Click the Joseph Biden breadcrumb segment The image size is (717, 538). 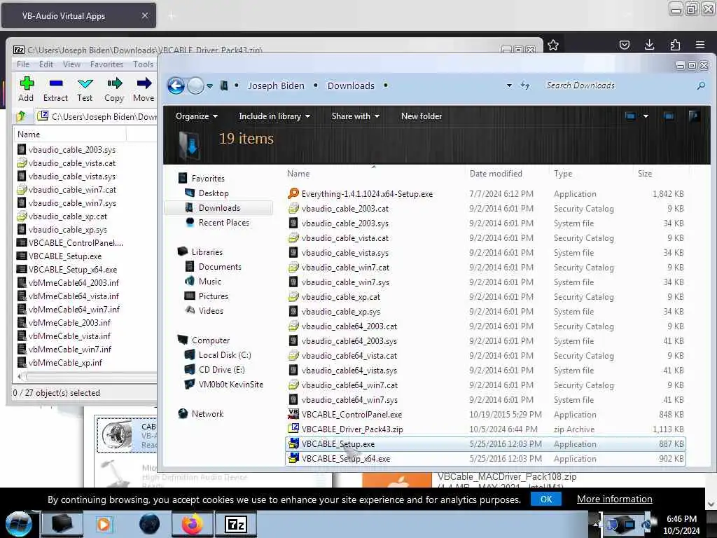coord(276,85)
